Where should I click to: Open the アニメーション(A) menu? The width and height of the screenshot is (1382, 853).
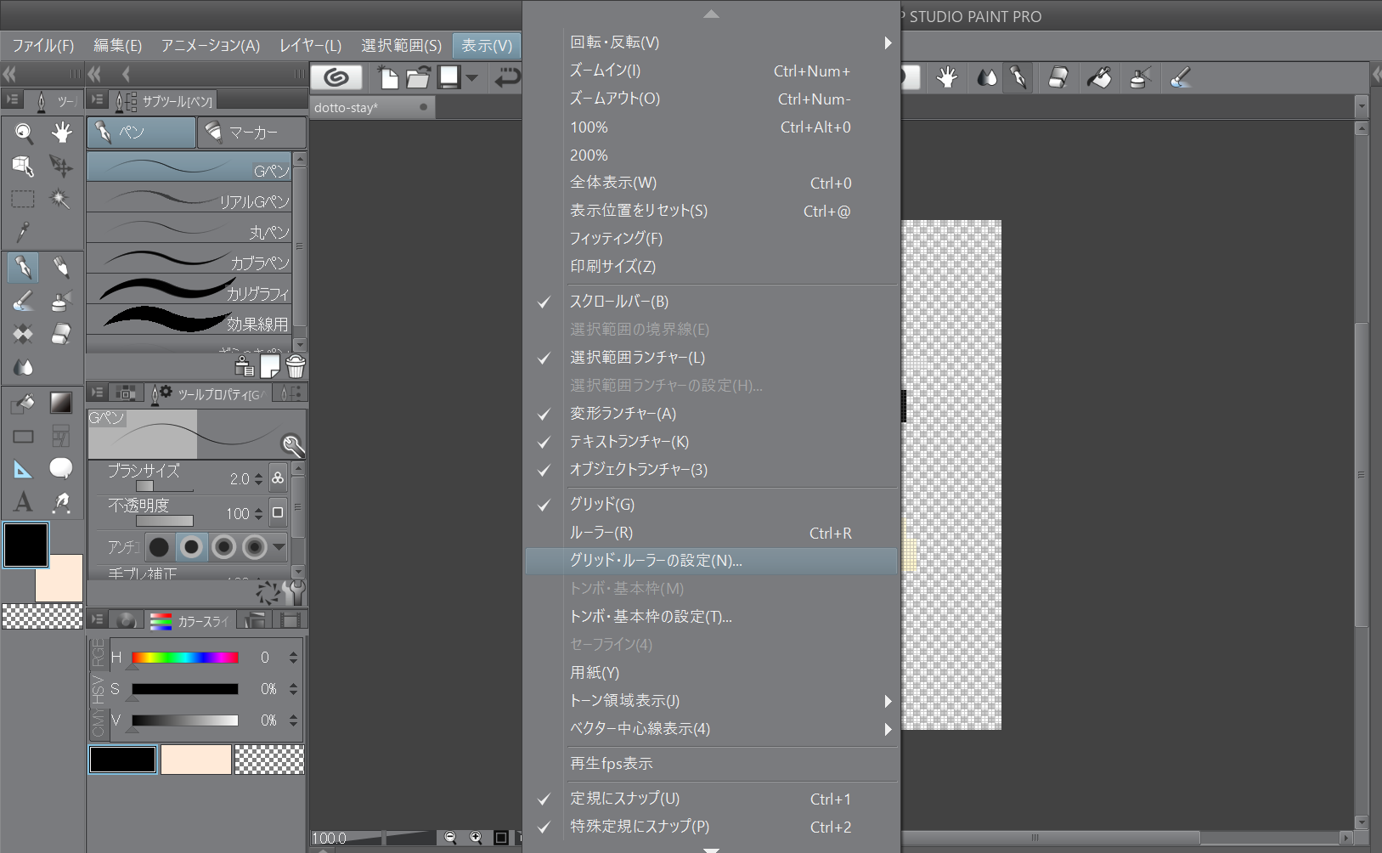pyautogui.click(x=211, y=46)
